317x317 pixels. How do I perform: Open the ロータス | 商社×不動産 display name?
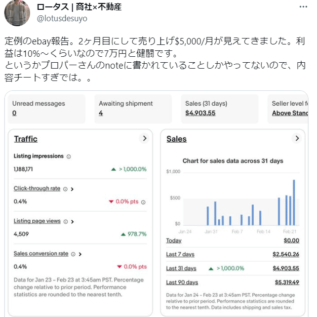click(79, 7)
